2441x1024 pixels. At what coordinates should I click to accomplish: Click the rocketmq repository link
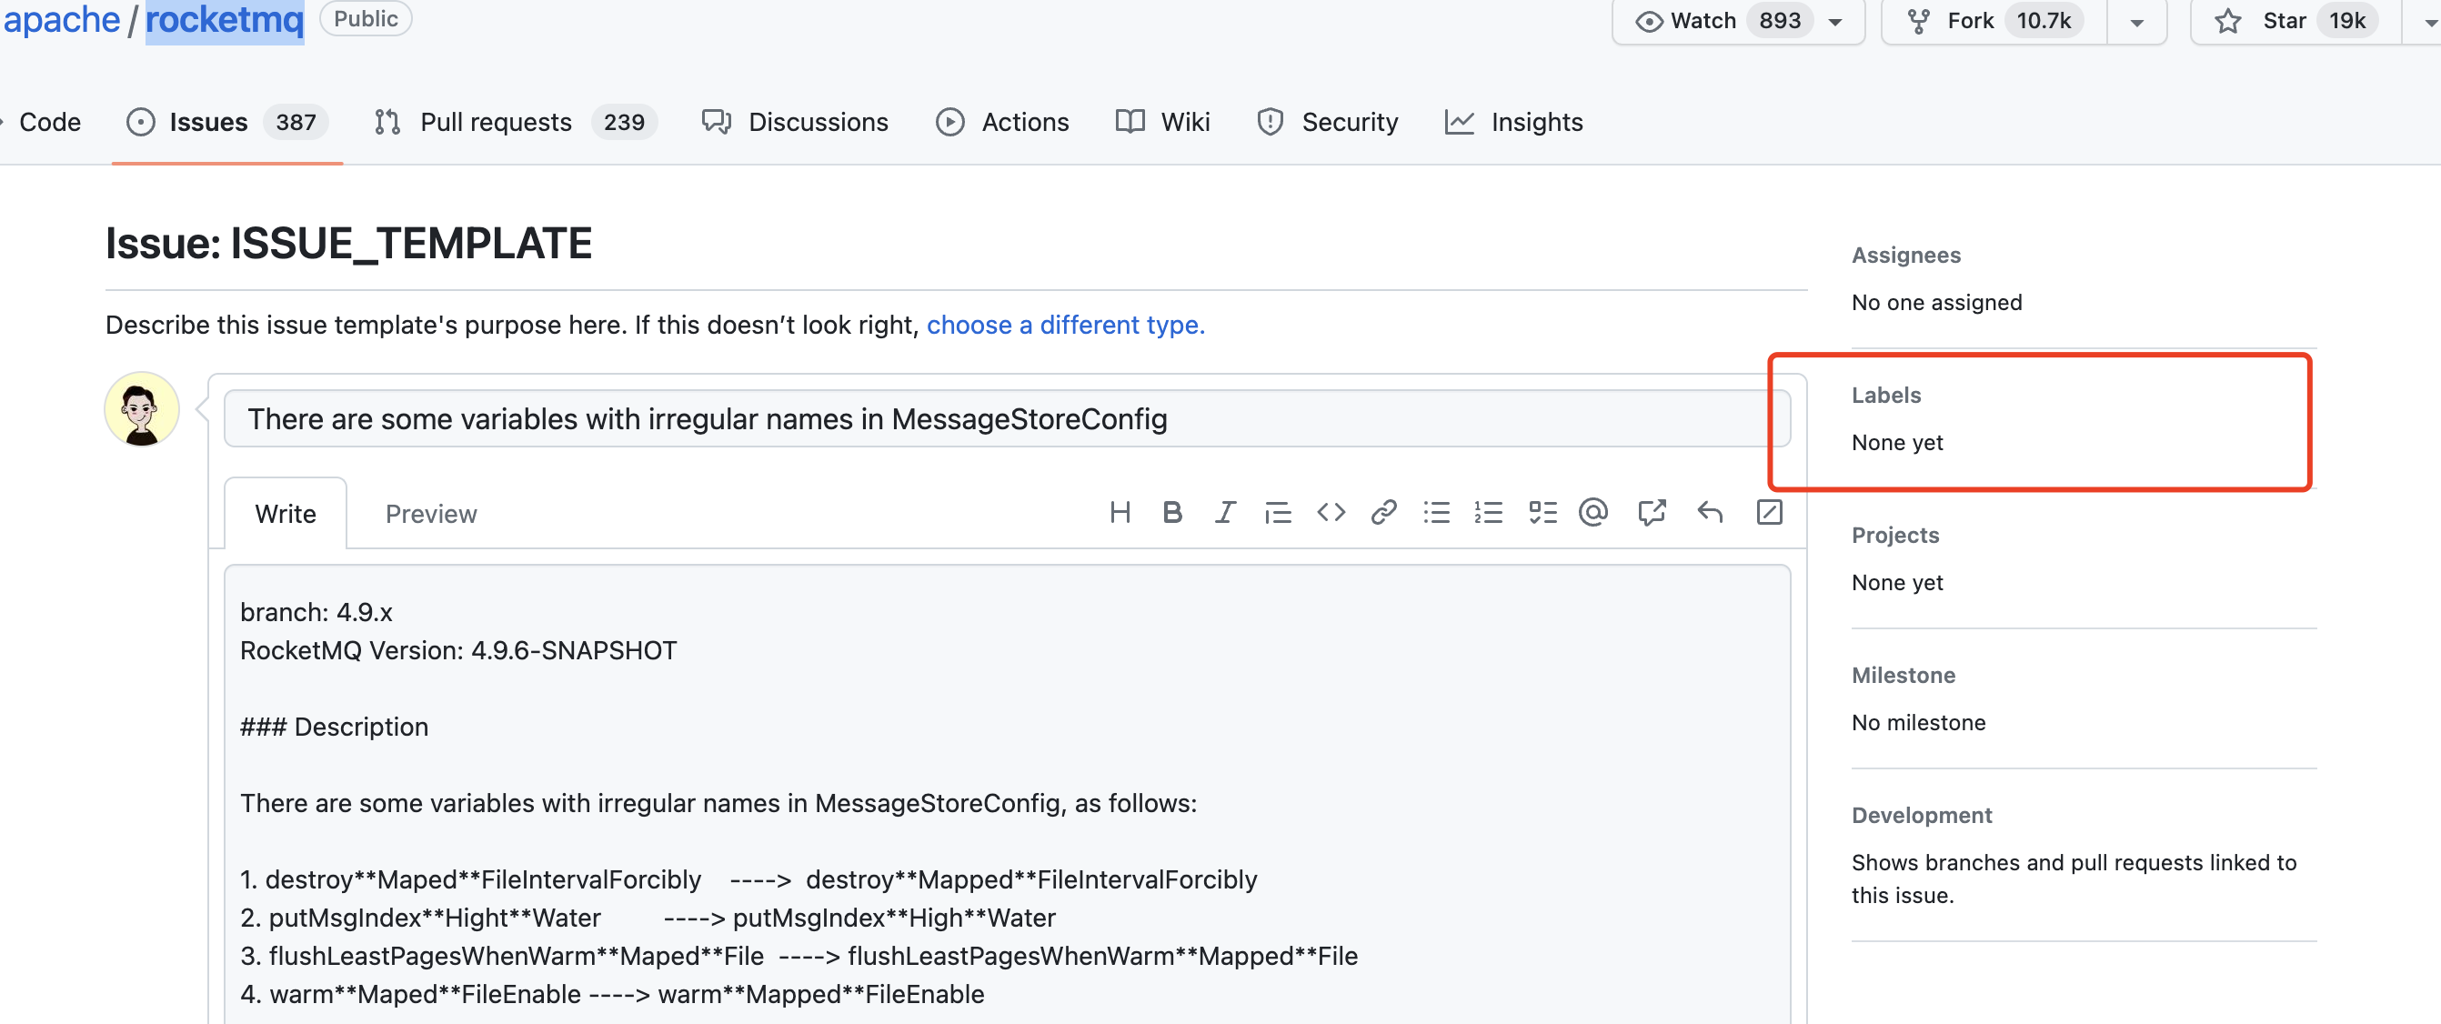pos(225,19)
